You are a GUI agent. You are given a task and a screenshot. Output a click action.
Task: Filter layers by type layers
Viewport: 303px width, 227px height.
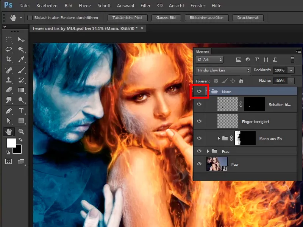coord(257,60)
